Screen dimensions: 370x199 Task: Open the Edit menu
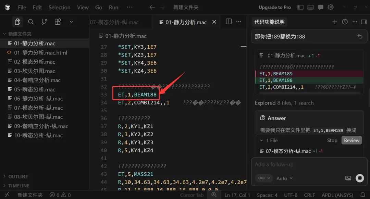coord(37,7)
